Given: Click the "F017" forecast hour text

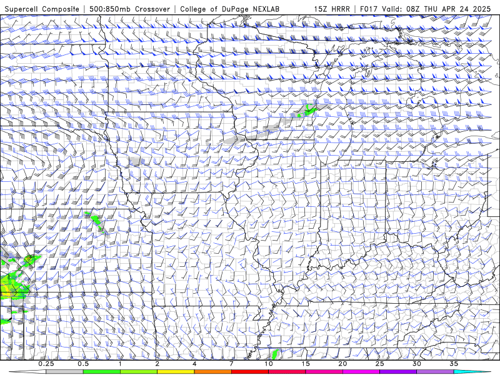Looking at the screenshot, I should [x=369, y=9].
